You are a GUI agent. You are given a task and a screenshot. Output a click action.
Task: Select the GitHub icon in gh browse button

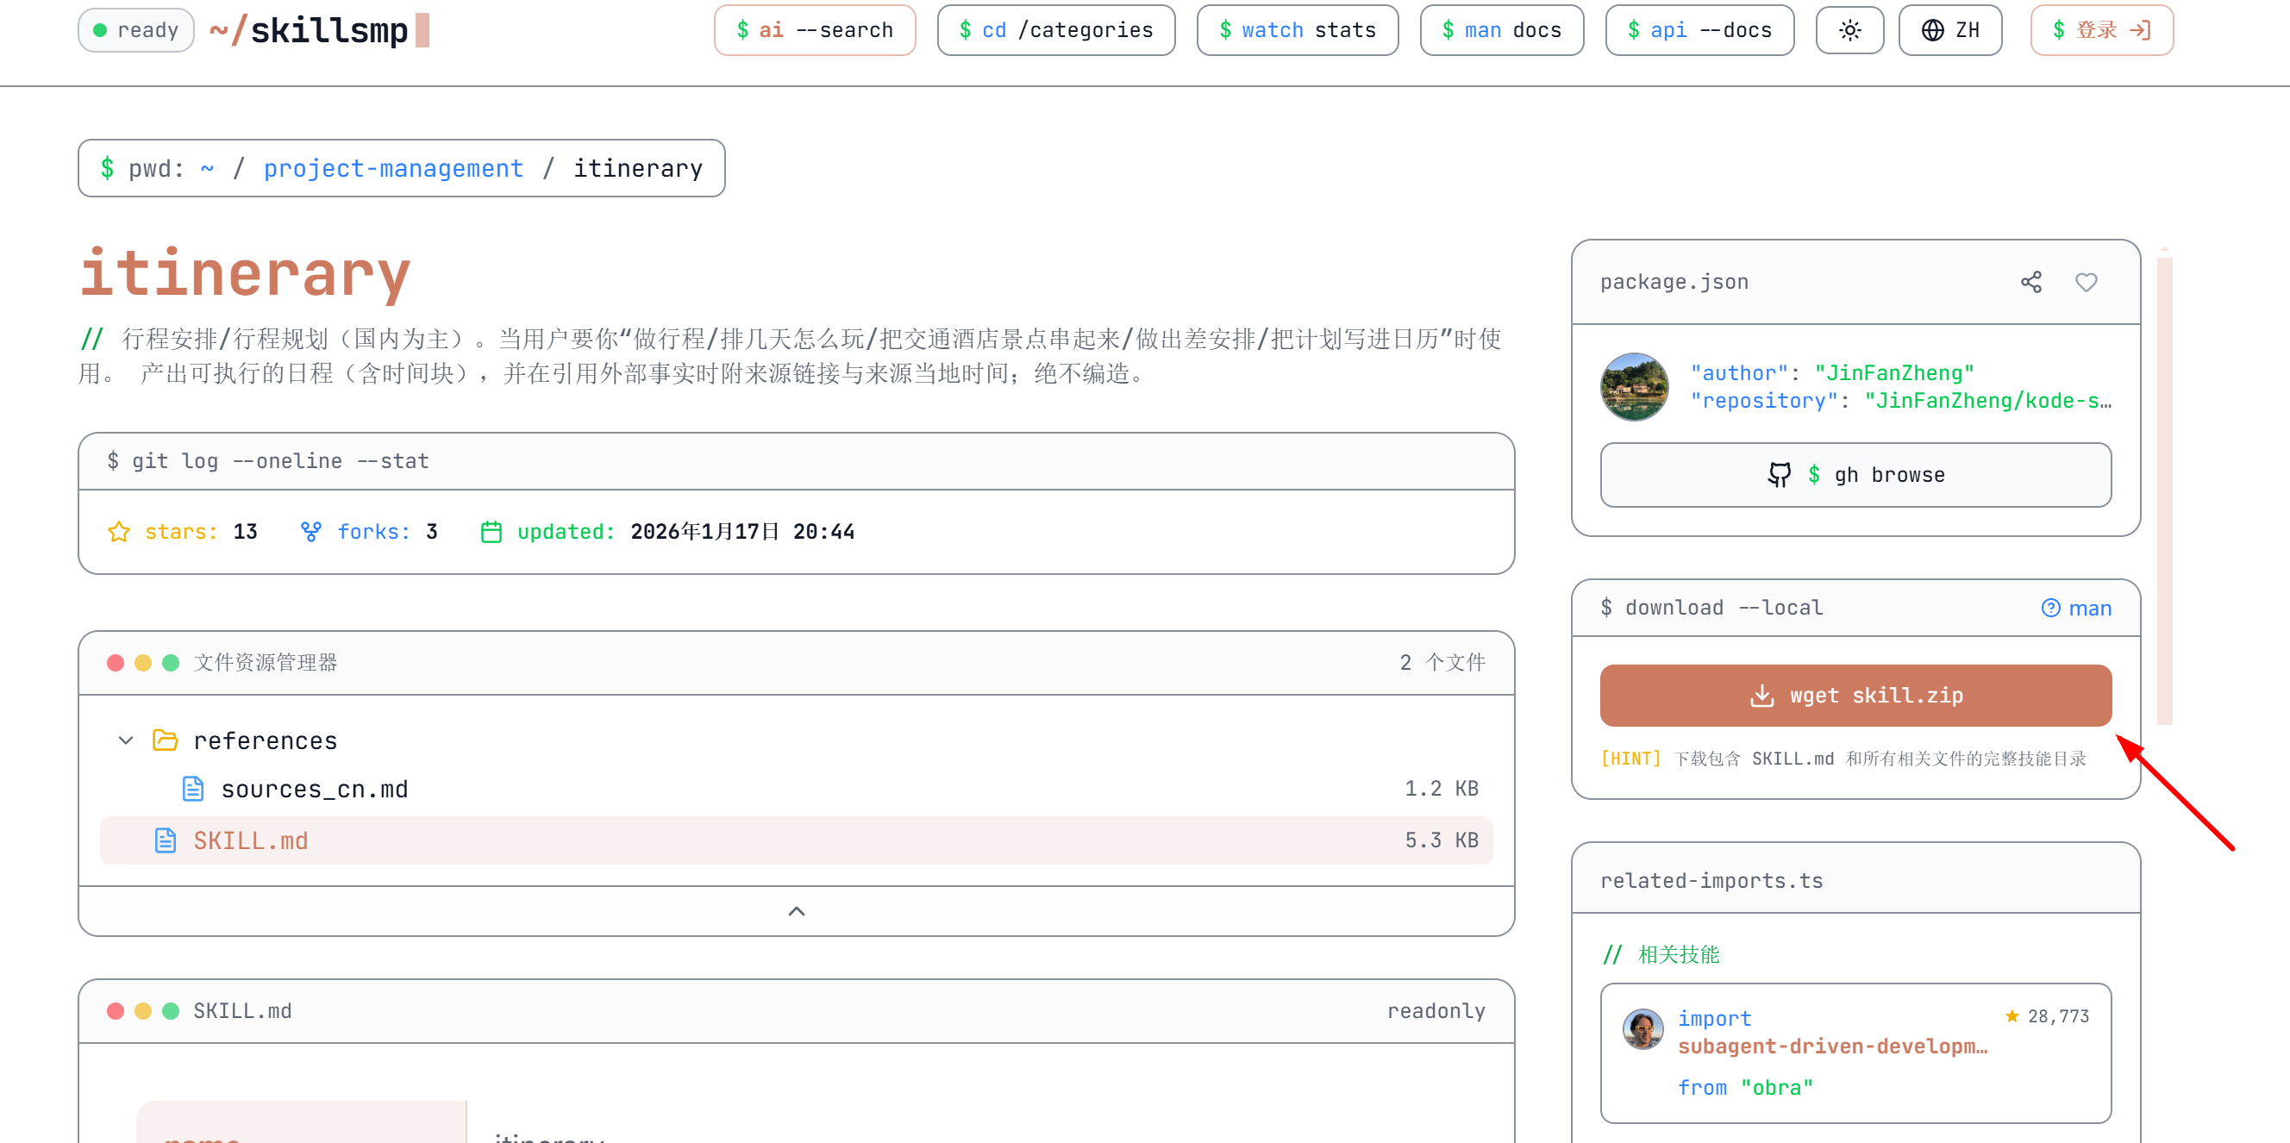1779,475
